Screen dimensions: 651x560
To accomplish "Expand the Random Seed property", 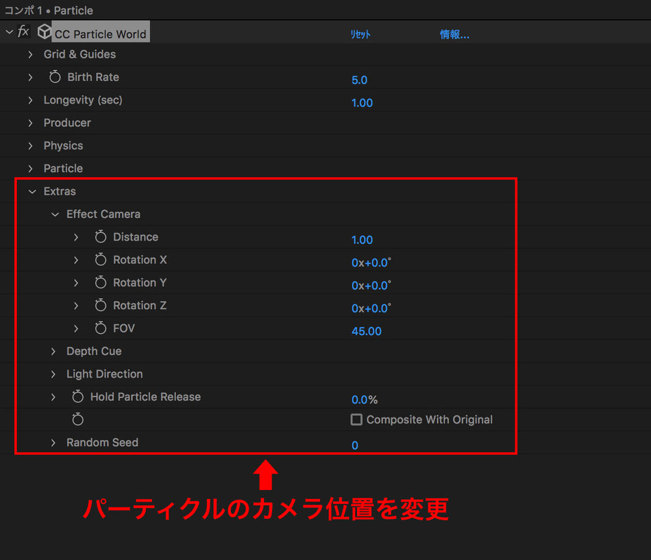I will coord(53,443).
